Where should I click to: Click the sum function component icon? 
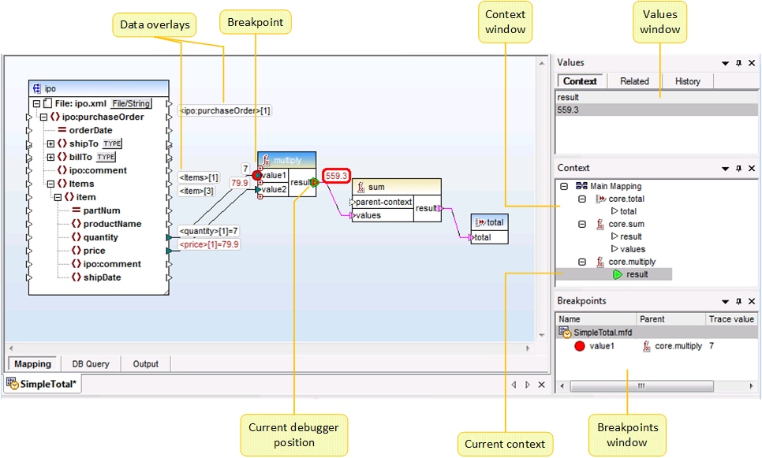click(360, 188)
